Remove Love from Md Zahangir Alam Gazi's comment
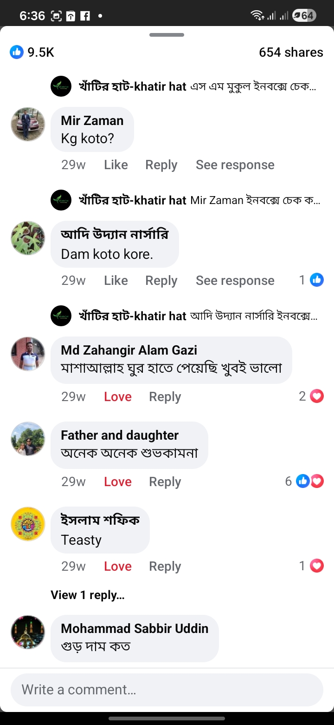This screenshot has width=334, height=725. tap(117, 396)
